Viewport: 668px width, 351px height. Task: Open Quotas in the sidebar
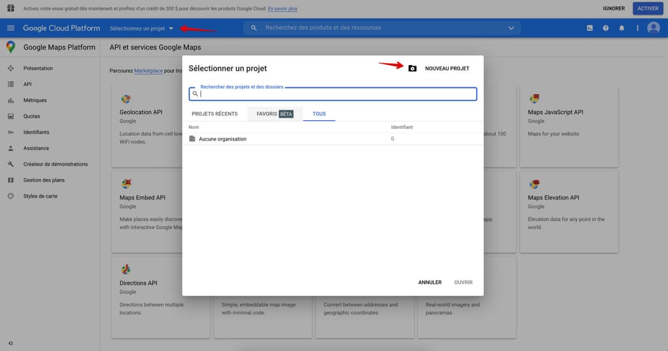coord(32,116)
